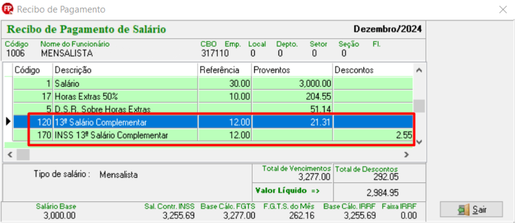Close the Recibo de Pagamento window
The image size is (515, 223).
pos(503,10)
